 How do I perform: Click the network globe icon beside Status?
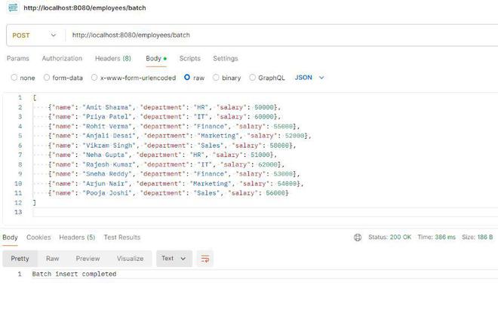point(358,238)
